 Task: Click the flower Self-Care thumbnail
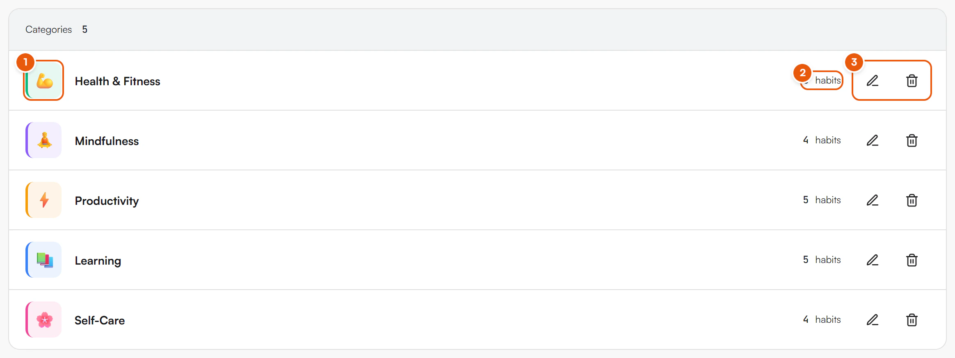[x=43, y=319]
